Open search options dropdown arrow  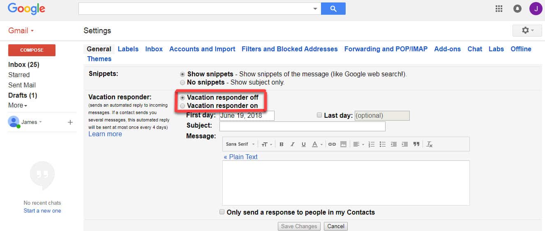point(315,9)
